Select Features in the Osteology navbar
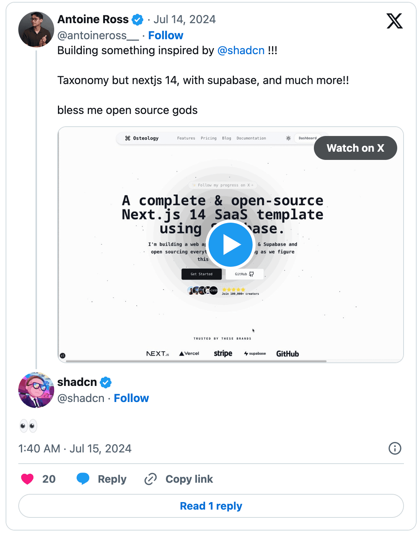Viewport: 420px width, 535px height. tap(186, 138)
